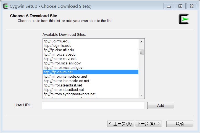Screen dimensions: 200x133
Task: Click the Cygwin icon in title bar
Action: pos(6,6)
